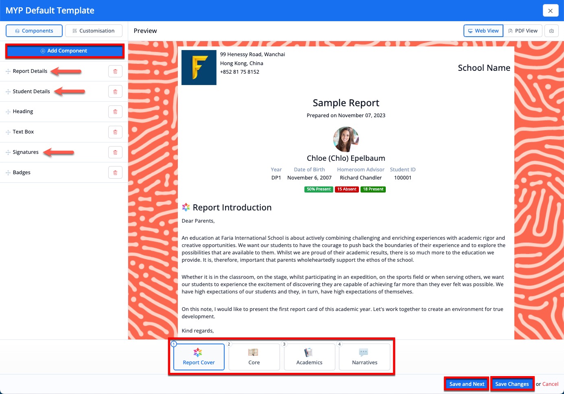Click Save and Next
Image resolution: width=564 pixels, height=394 pixels.
467,384
